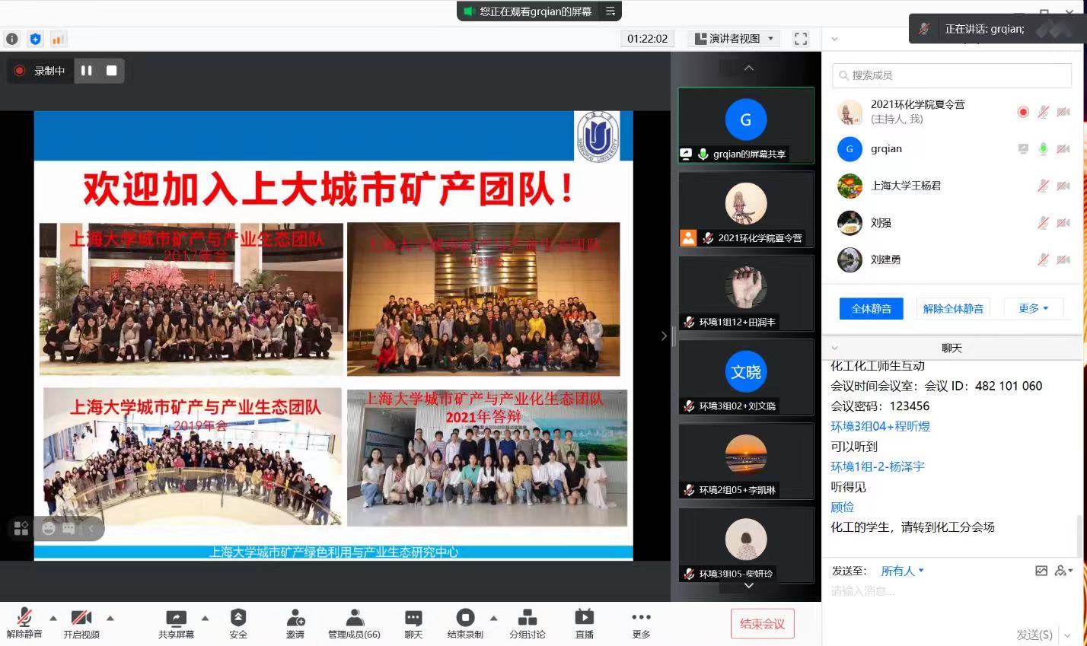This screenshot has width=1087, height=646.
Task: Open sender link 顾笃 in the chat
Action: 842,507
